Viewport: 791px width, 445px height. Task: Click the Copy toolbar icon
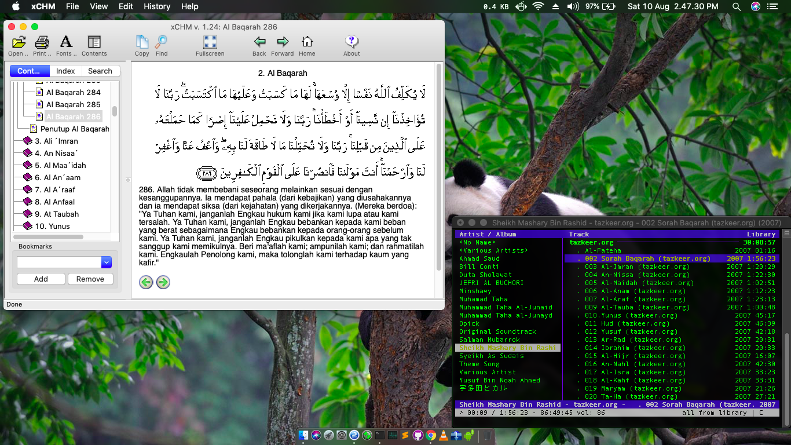point(142,42)
